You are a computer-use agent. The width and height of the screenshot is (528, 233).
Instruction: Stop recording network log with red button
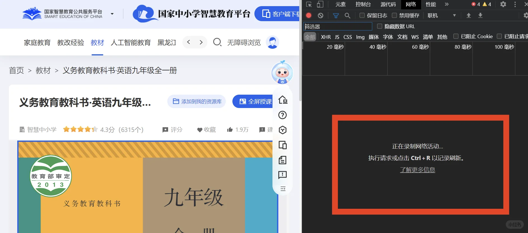click(x=309, y=16)
